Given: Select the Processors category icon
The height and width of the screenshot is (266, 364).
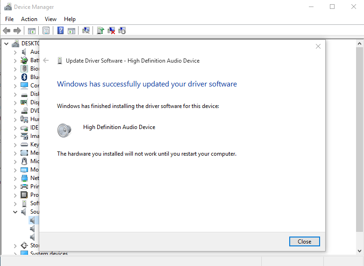Looking at the screenshot, I should coord(24,194).
